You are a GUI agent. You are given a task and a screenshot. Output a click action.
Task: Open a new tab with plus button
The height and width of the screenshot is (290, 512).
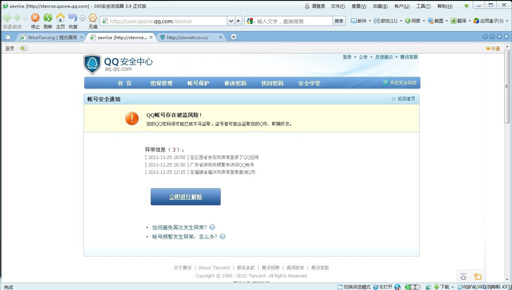pos(233,37)
